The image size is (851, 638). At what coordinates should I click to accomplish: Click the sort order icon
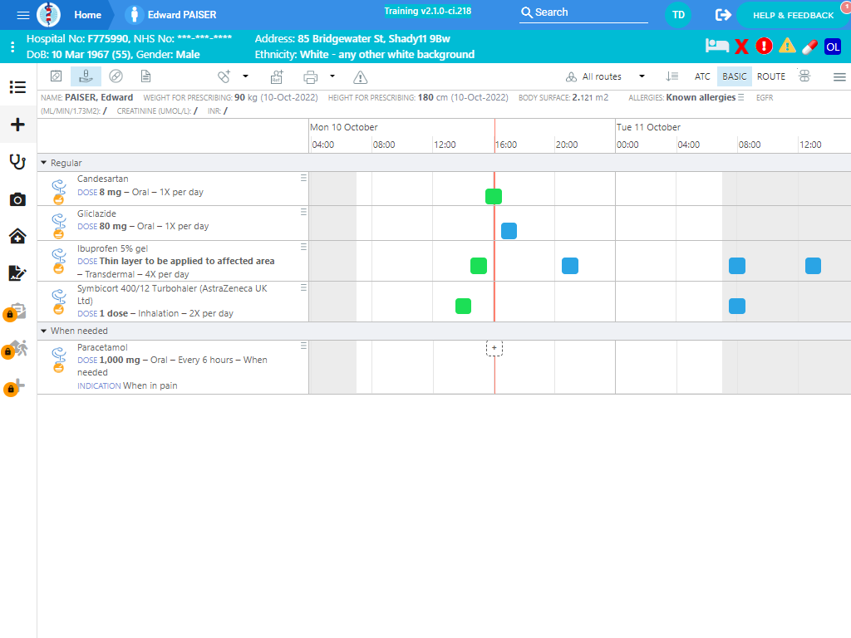(671, 76)
